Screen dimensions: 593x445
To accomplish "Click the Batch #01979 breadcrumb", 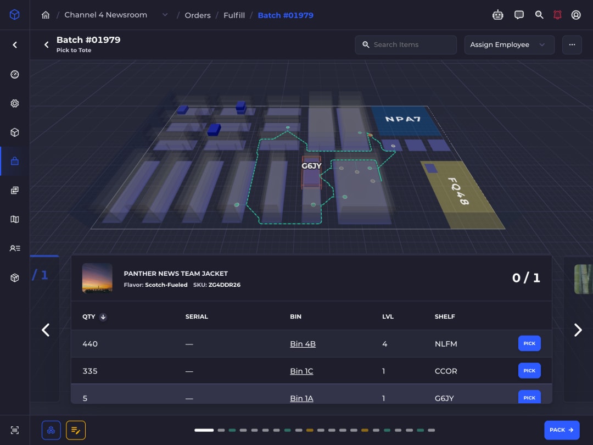I will [286, 15].
